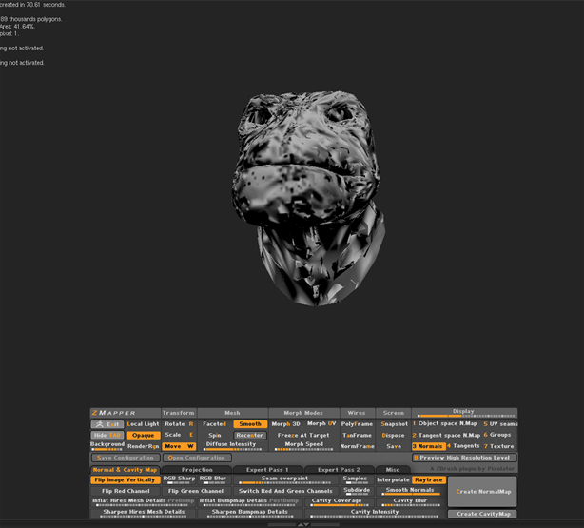Click Save Configuration
Viewport: 584px width, 528px height.
coord(126,458)
